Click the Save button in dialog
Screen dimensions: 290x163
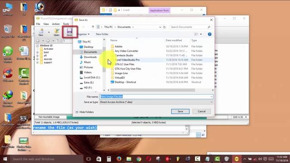point(180,111)
